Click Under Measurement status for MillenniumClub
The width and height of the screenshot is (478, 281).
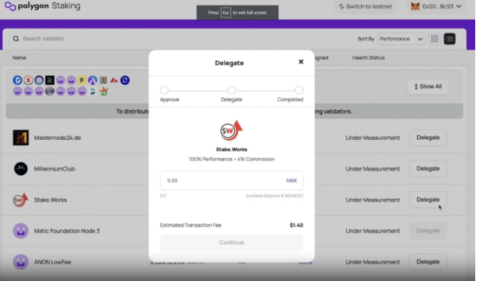[x=373, y=168]
